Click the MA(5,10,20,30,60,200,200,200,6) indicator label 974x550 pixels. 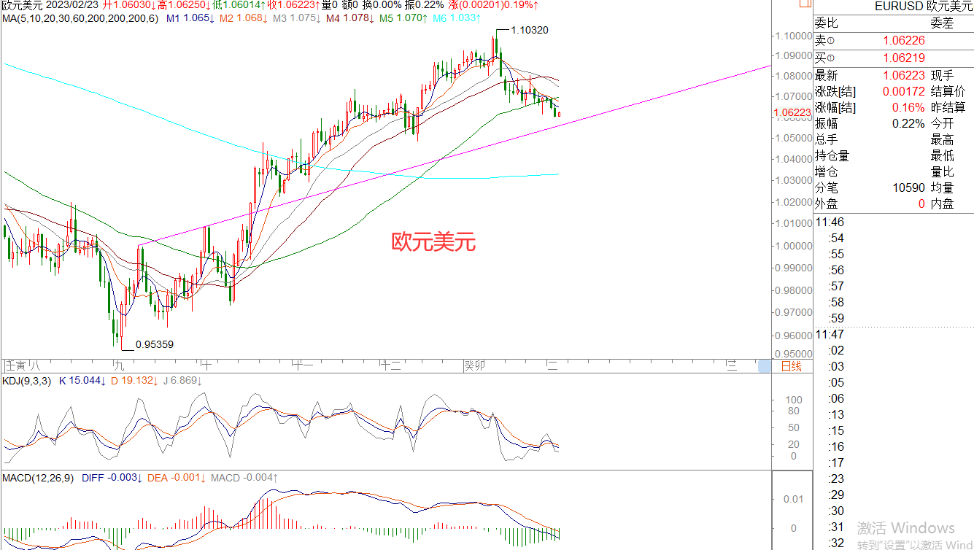[80, 18]
